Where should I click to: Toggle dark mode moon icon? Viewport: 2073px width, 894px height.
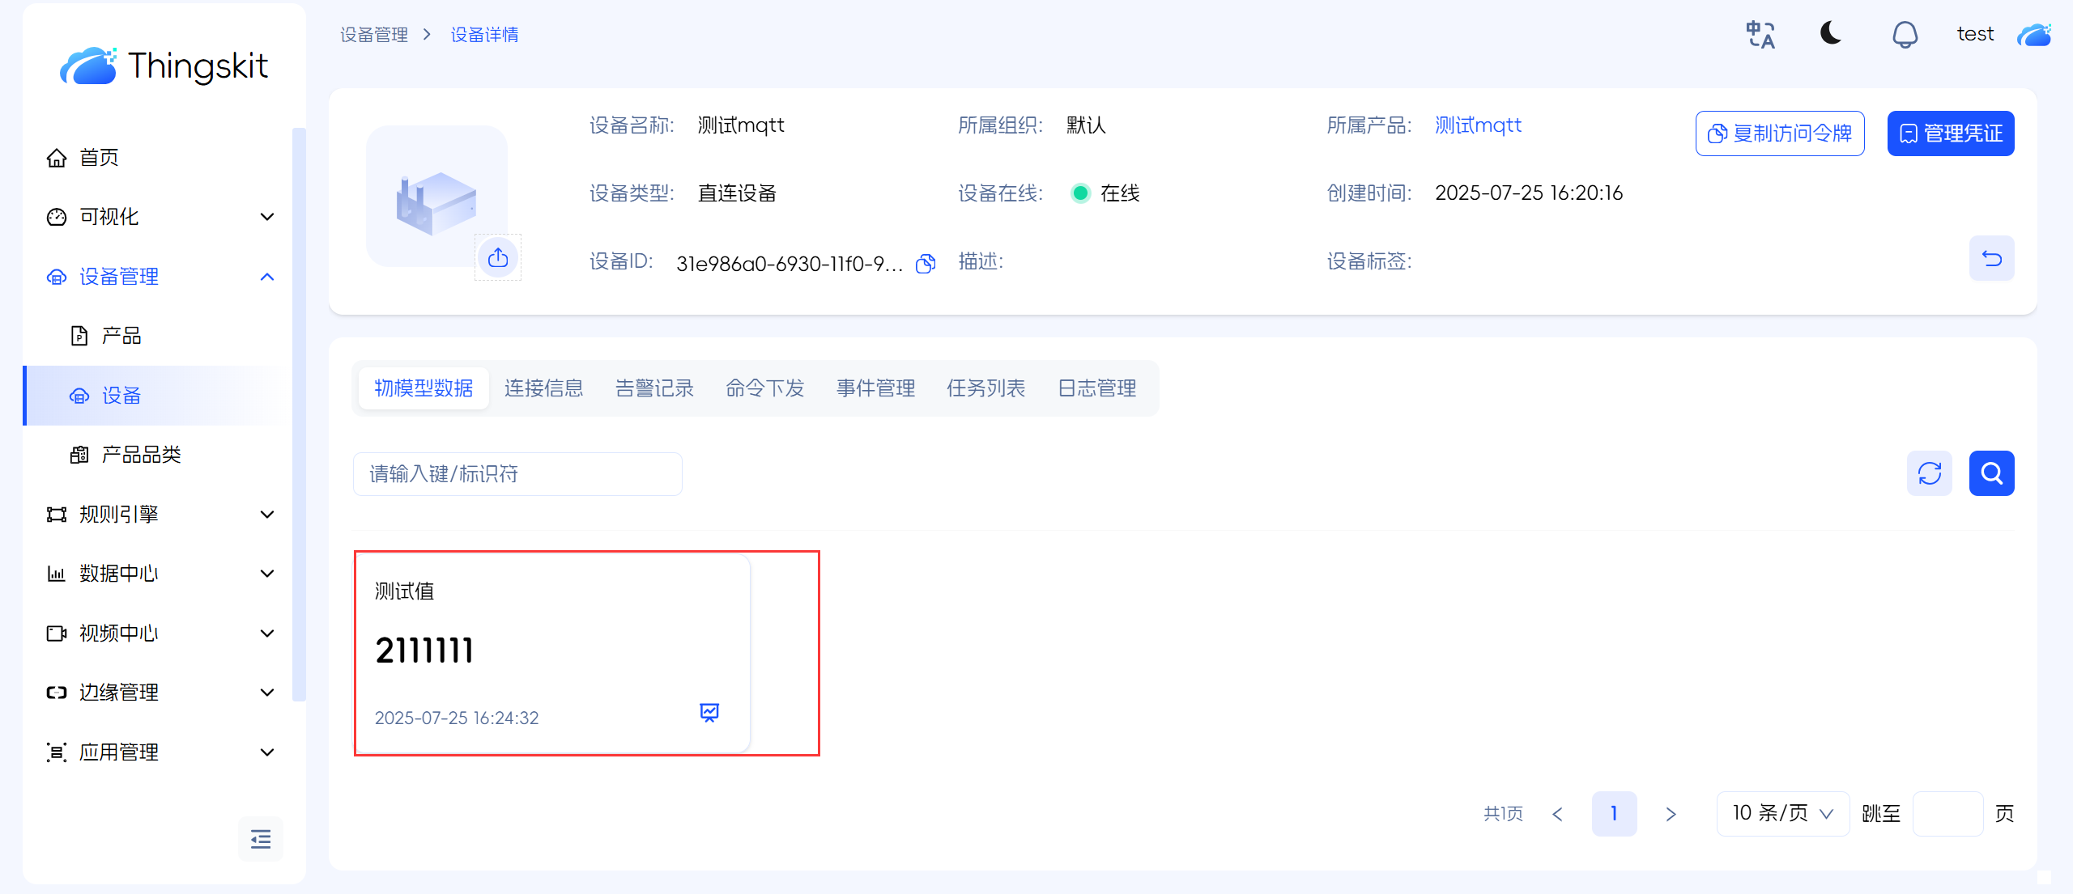pyautogui.click(x=1831, y=34)
